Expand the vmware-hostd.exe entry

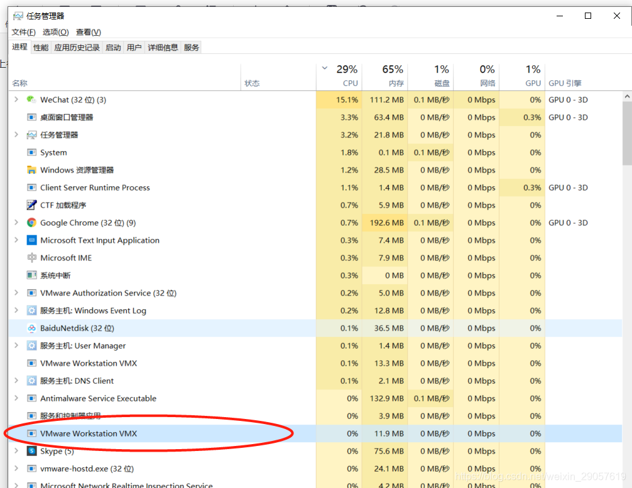point(16,469)
